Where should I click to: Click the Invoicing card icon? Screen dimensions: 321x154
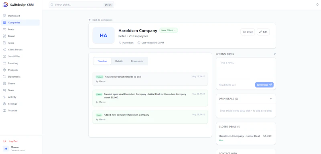4,63
